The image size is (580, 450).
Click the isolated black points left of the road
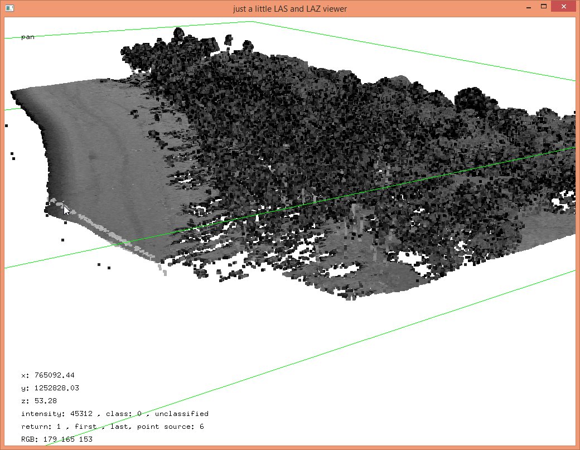[x=12, y=156]
